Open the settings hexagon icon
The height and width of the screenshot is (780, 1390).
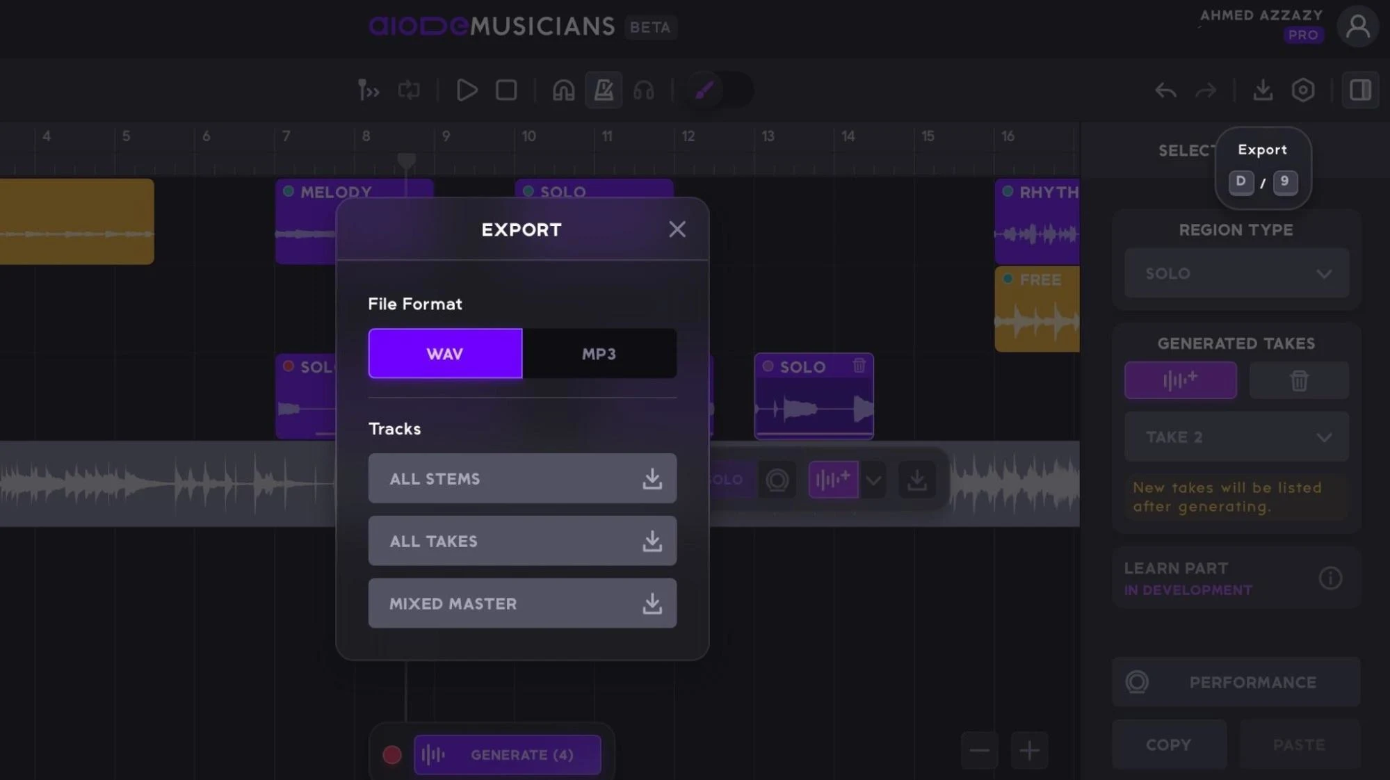coord(1303,90)
